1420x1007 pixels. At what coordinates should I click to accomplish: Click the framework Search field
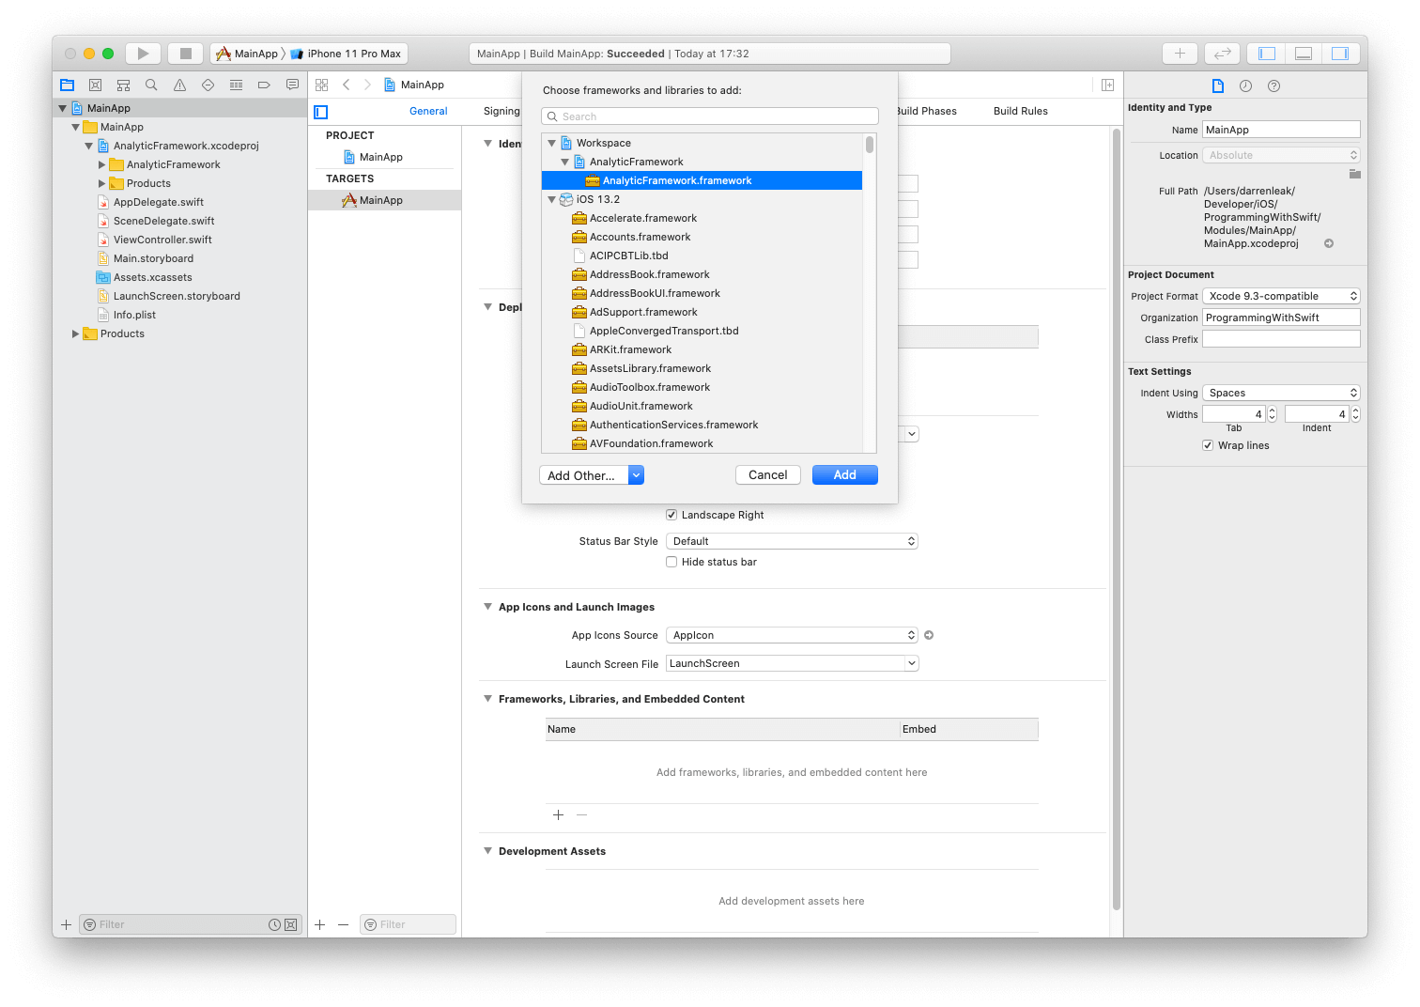click(x=710, y=116)
